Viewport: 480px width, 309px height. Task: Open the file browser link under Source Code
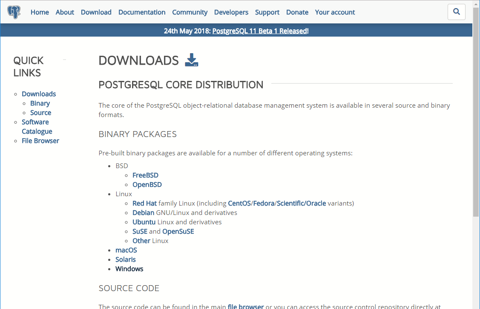[245, 306]
